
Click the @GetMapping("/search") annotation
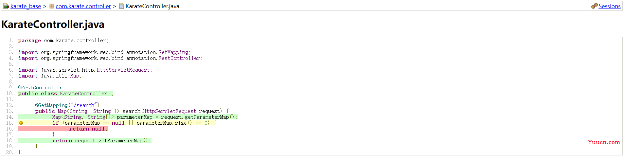click(67, 105)
